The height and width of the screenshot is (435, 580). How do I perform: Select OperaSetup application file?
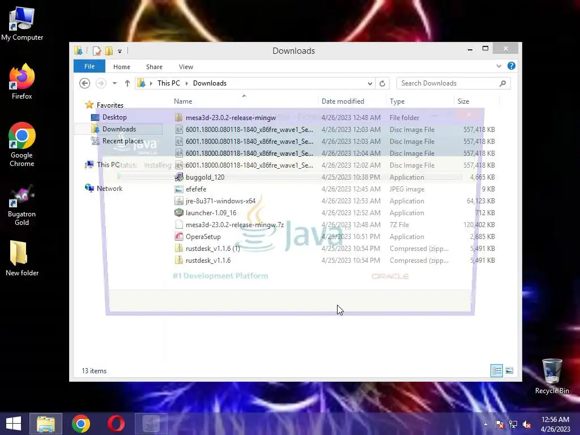tap(334, 237)
